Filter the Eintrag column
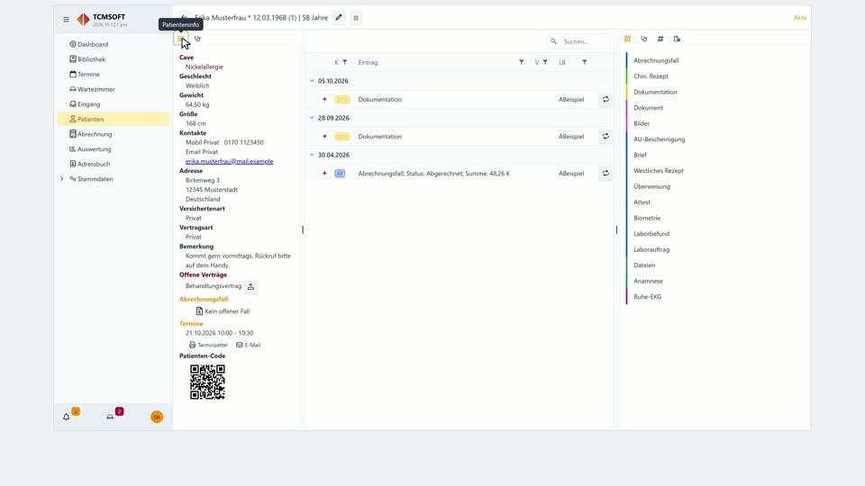The image size is (865, 486). (x=522, y=62)
